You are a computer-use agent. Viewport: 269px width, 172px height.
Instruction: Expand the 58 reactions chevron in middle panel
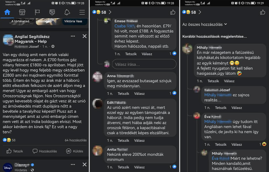110,12
